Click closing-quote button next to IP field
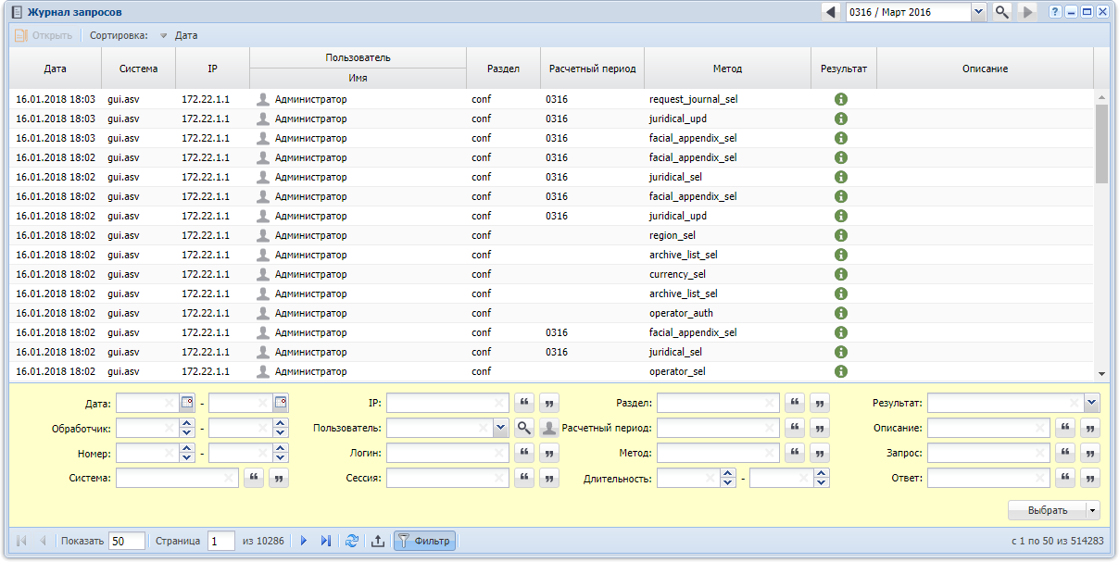This screenshot has height=562, width=1119. pos(550,403)
